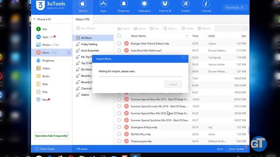Open the Flash & JB section

165,7
